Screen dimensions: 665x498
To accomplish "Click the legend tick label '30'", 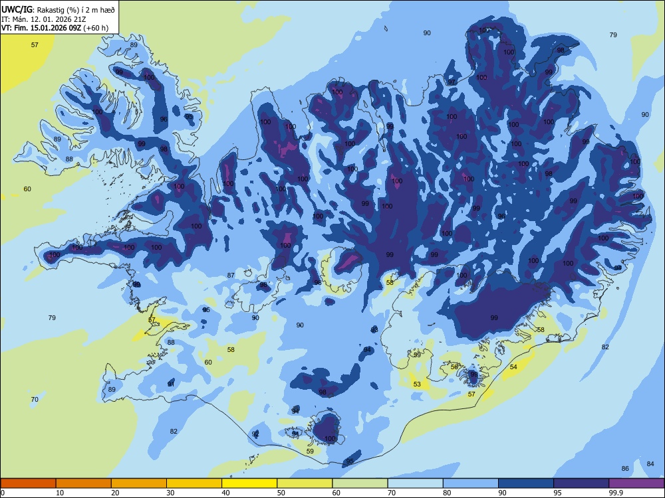I will click(x=170, y=493).
